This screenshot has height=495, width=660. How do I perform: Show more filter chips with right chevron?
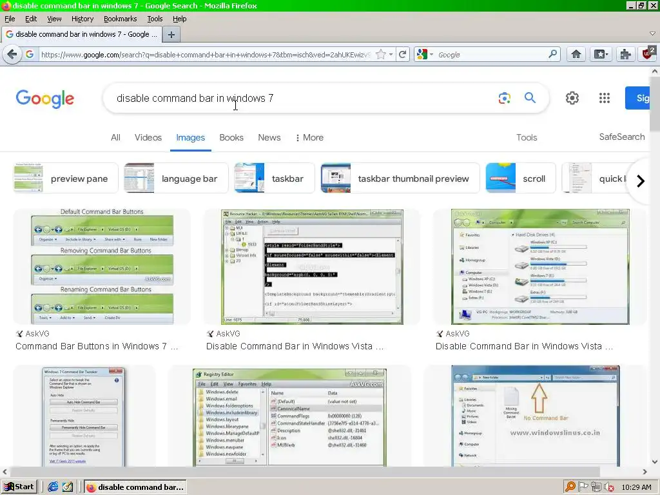pos(640,181)
